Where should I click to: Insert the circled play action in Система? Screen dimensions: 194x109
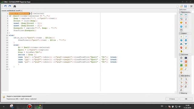coord(181,58)
